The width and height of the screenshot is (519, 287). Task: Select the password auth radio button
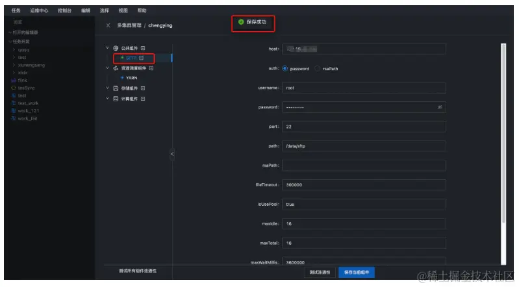[285, 69]
